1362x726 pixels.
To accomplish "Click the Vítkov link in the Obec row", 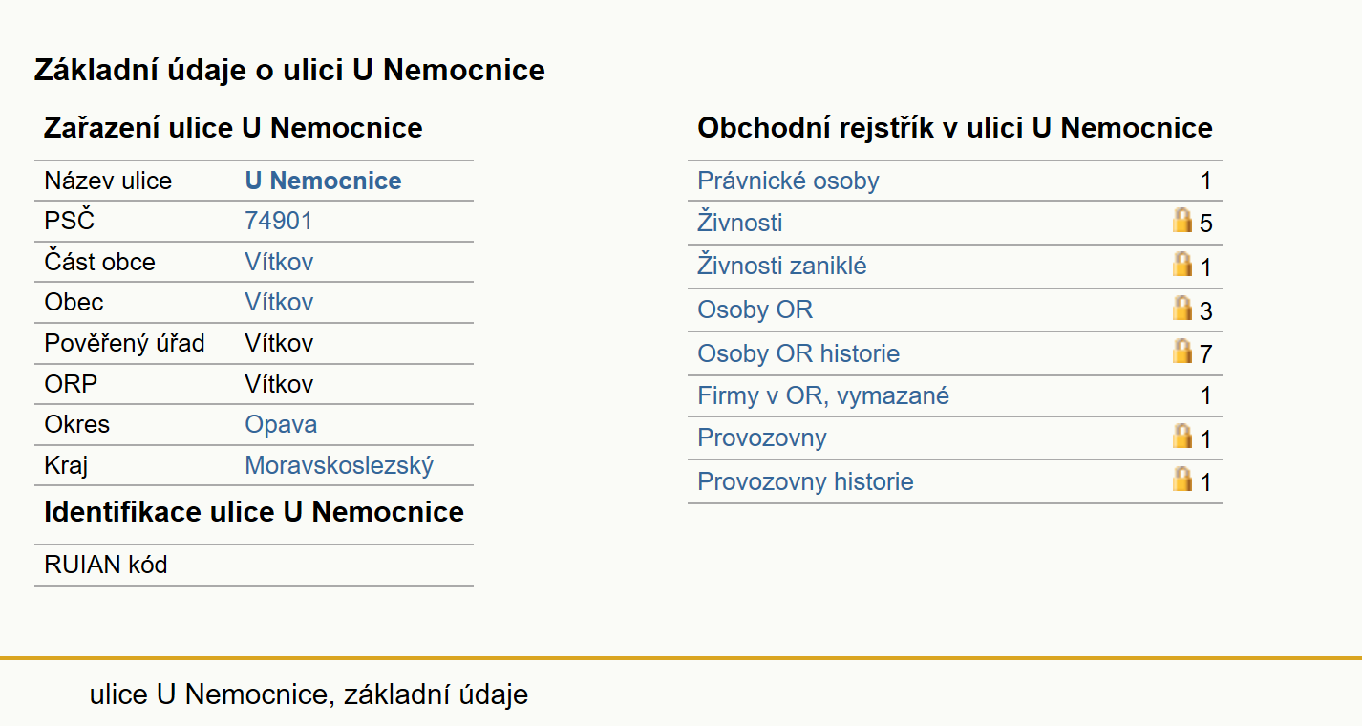I will (x=279, y=302).
